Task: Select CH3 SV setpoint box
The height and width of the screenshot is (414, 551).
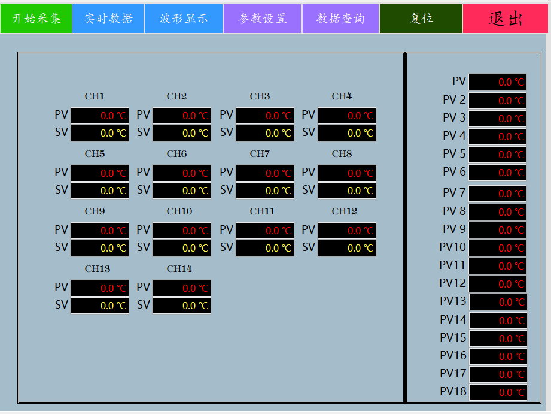Action: [x=265, y=133]
